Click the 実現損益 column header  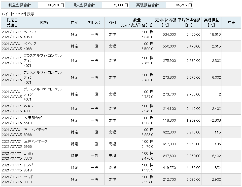[x=212, y=23]
